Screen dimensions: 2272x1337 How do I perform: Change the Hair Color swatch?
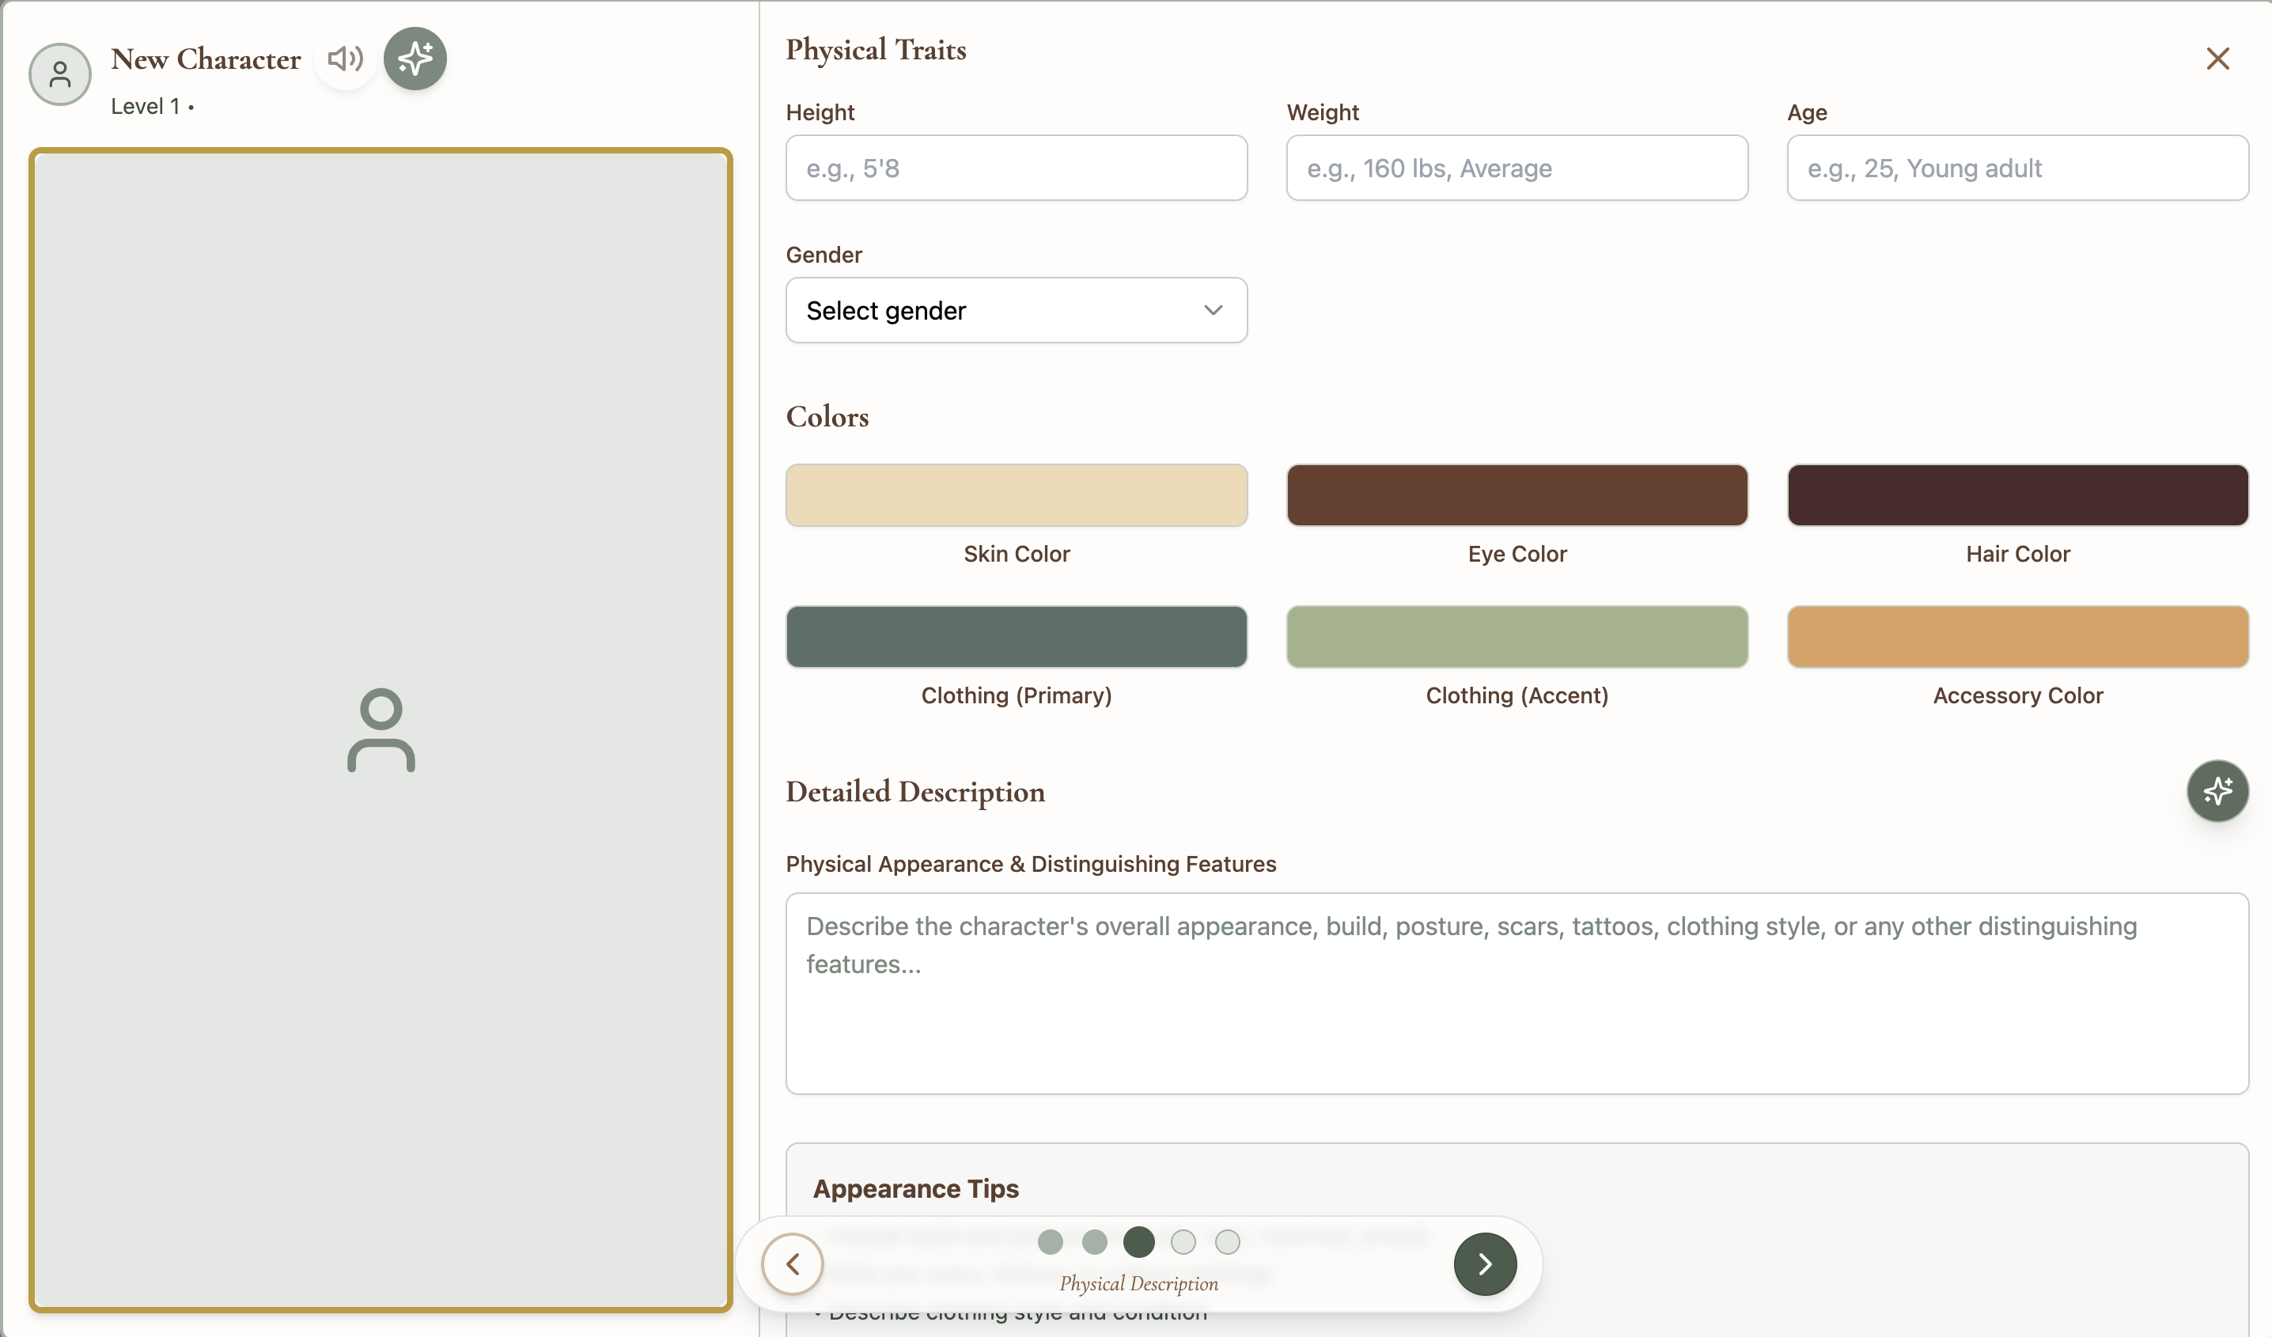(2016, 495)
